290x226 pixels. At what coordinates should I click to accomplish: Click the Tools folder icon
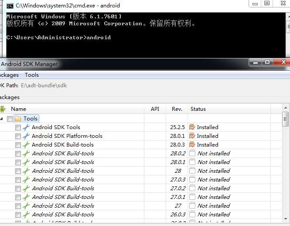tap(18, 119)
